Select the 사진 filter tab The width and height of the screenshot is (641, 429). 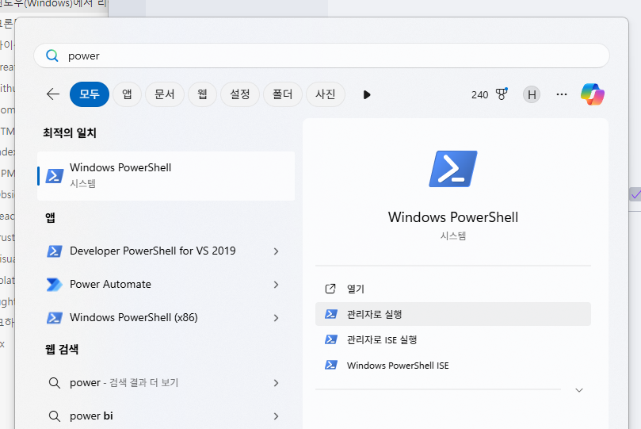pyautogui.click(x=326, y=94)
